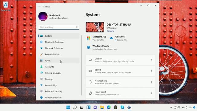Show hidden icons in the system tray
This screenshot has height=111, width=197.
click(171, 107)
